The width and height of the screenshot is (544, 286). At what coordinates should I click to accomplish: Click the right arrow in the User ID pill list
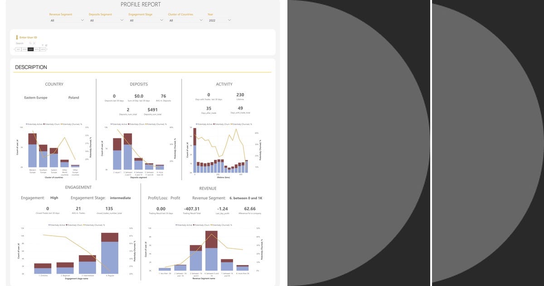click(46, 49)
